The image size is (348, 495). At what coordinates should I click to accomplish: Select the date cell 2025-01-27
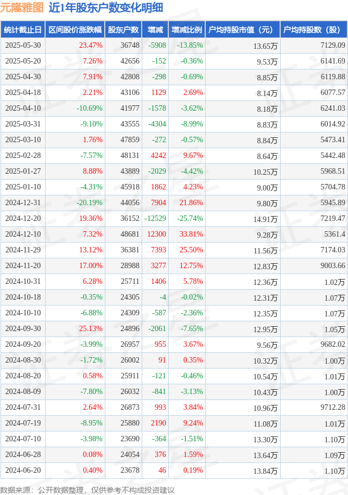23,172
